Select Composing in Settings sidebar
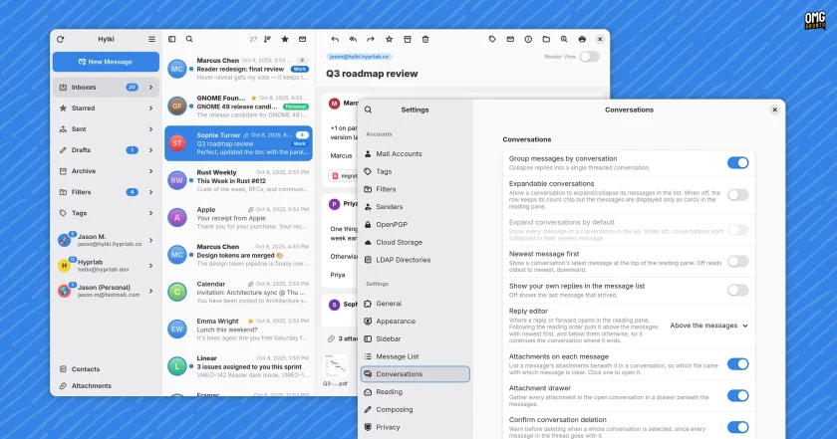 click(x=416, y=410)
